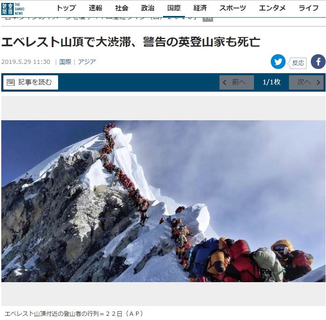Click the Sankei News logo

coord(13,9)
